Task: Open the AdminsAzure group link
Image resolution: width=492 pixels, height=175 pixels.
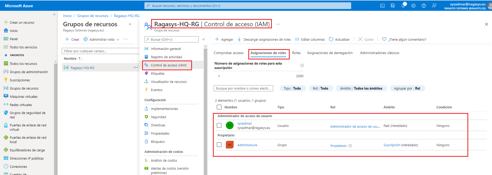Action: click(247, 145)
